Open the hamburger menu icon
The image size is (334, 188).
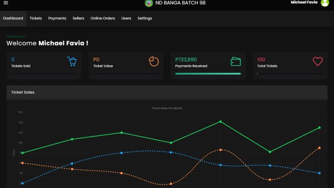coord(6,3)
